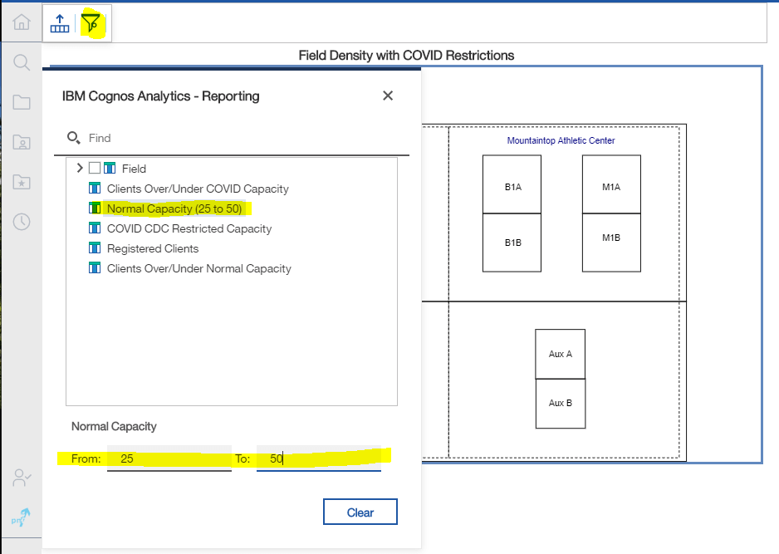
Task: Select field M1A on the map
Action: tap(611, 184)
